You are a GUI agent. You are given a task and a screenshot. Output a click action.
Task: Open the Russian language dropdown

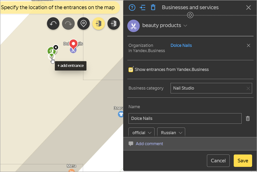click(x=171, y=133)
